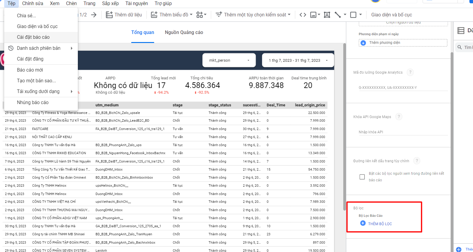Choose Tạo một bản sao from menu

(36, 81)
